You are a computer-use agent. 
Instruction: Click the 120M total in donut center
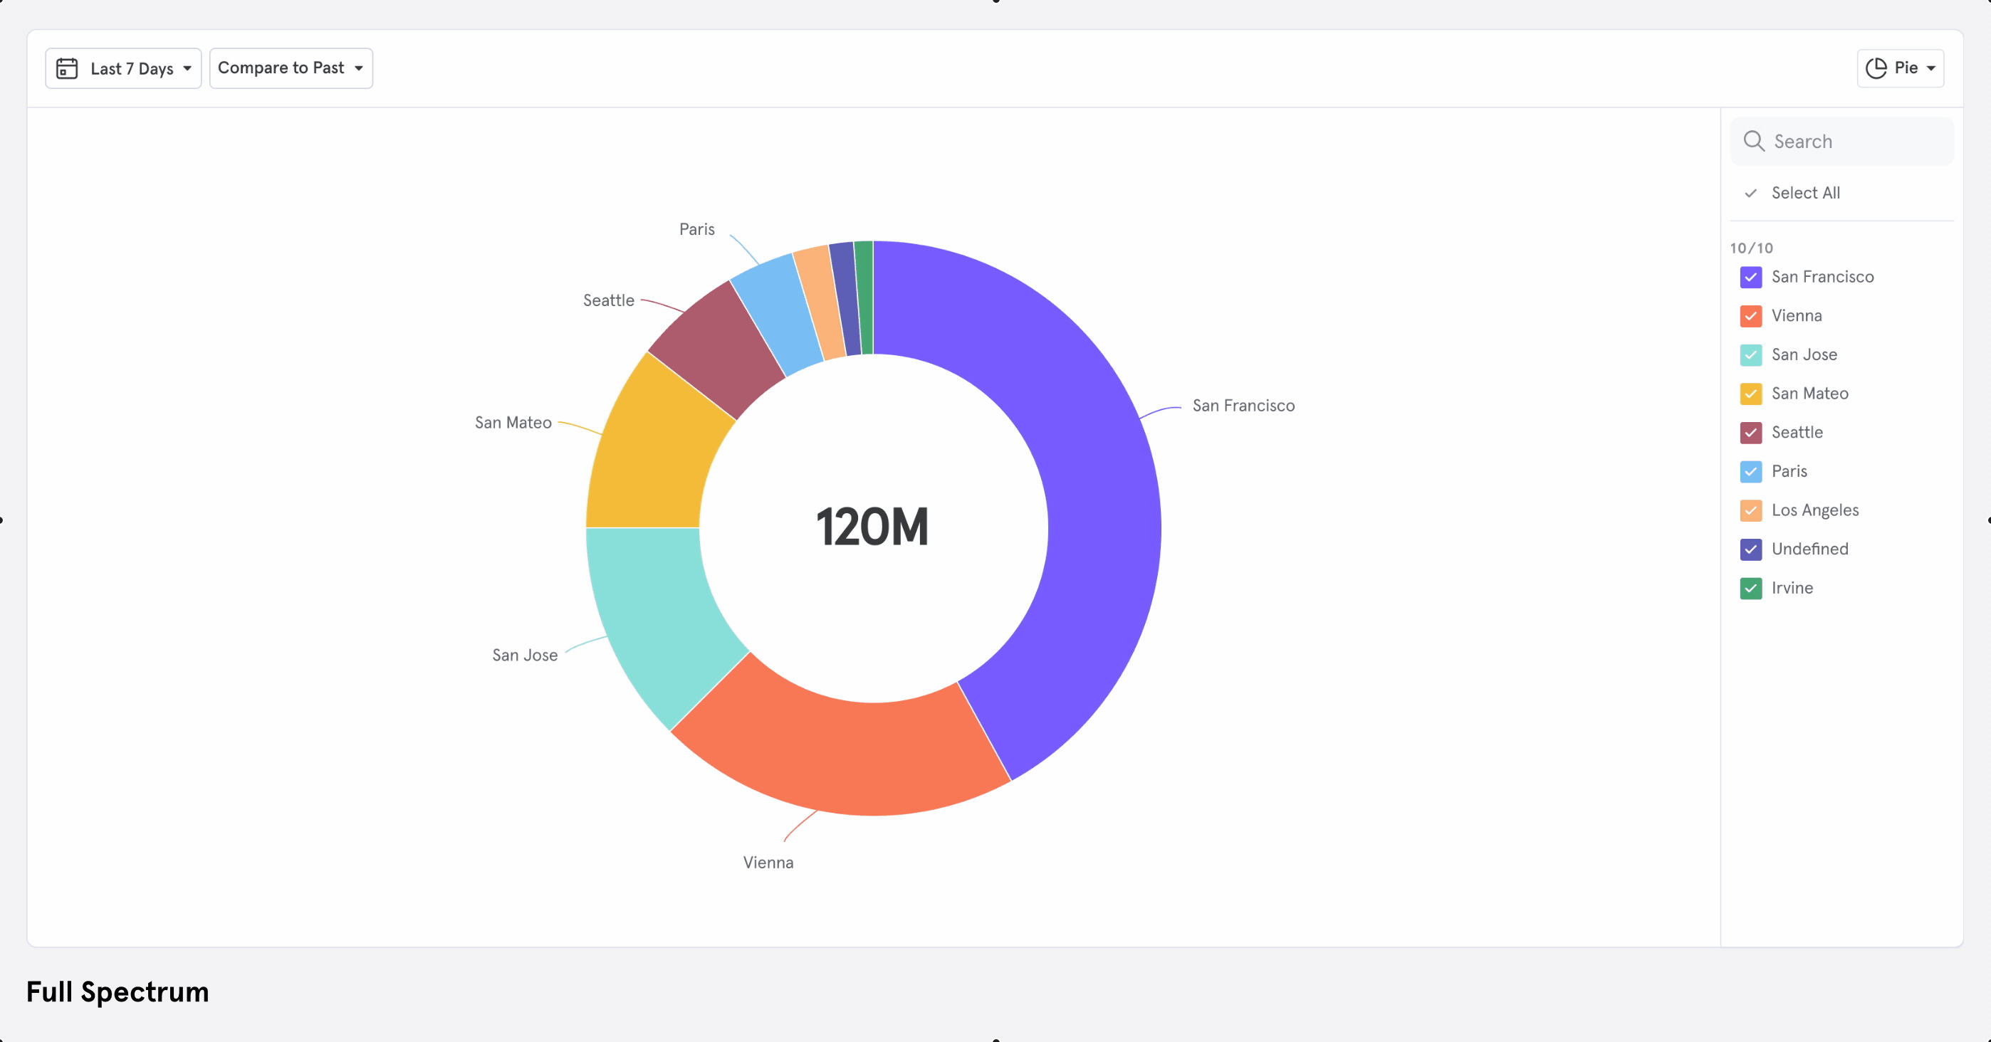pos(872,527)
